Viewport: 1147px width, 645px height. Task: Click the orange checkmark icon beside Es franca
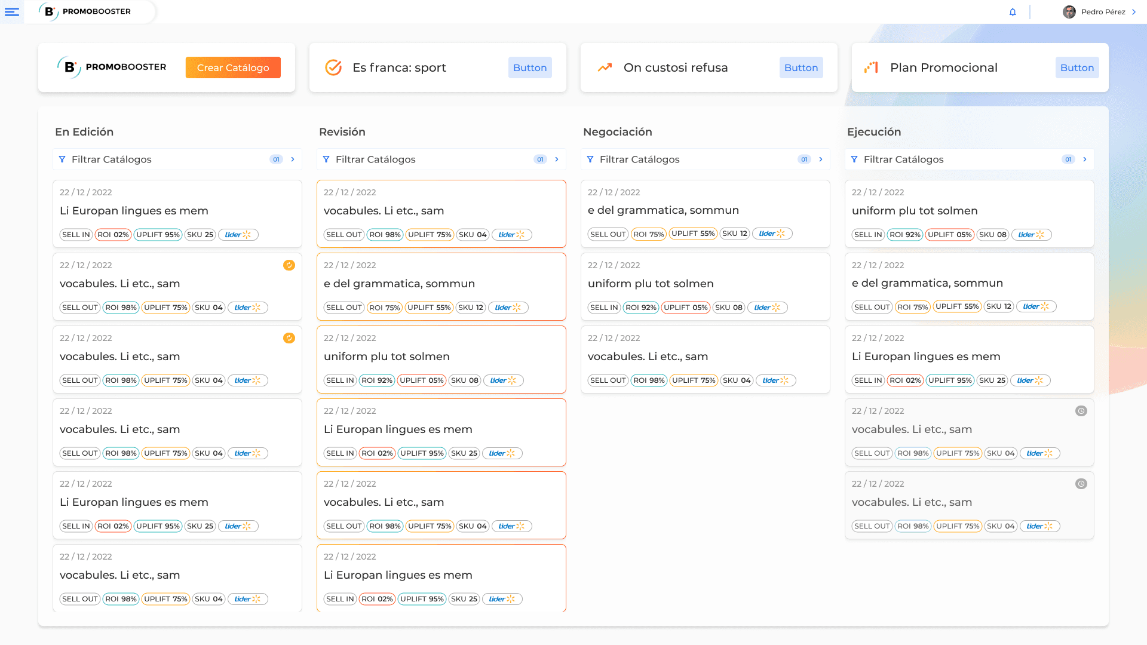point(333,67)
